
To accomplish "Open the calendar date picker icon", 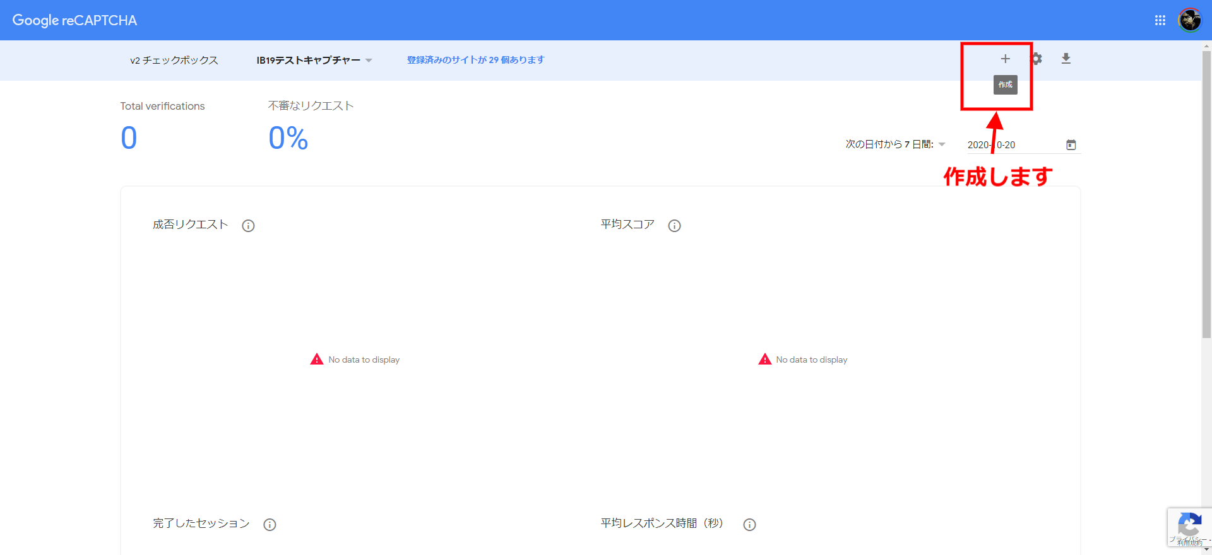I will tap(1071, 145).
